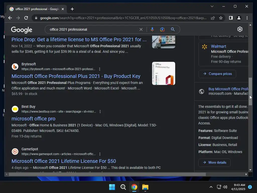Click the Price Drop article thumbnail
The image size is (257, 193).
click(x=164, y=42)
